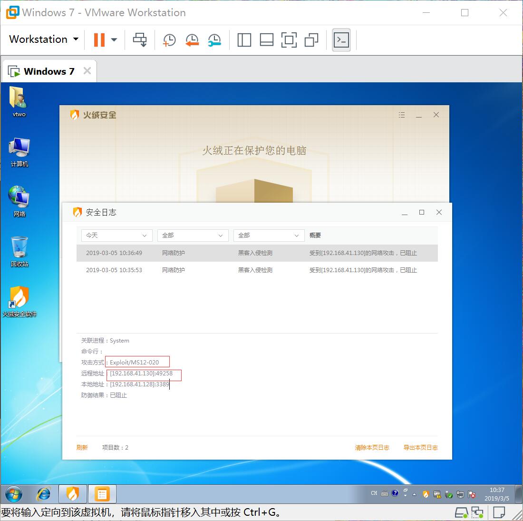The height and width of the screenshot is (521, 523).
Task: Select the Windows 7 VM tab
Action: pos(48,71)
